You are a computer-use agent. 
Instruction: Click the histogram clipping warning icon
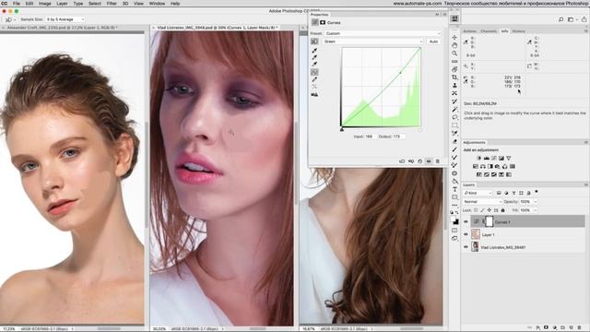(314, 94)
